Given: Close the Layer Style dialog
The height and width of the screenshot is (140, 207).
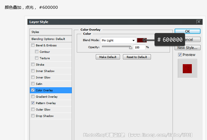Looking at the screenshot, I should (x=199, y=22).
